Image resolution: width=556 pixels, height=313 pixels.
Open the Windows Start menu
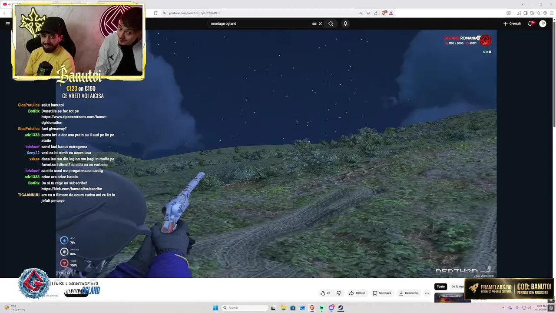(215, 308)
